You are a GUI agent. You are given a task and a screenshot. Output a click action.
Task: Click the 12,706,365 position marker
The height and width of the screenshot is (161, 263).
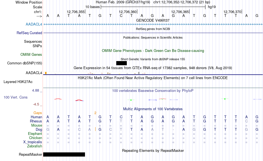(180, 12)
